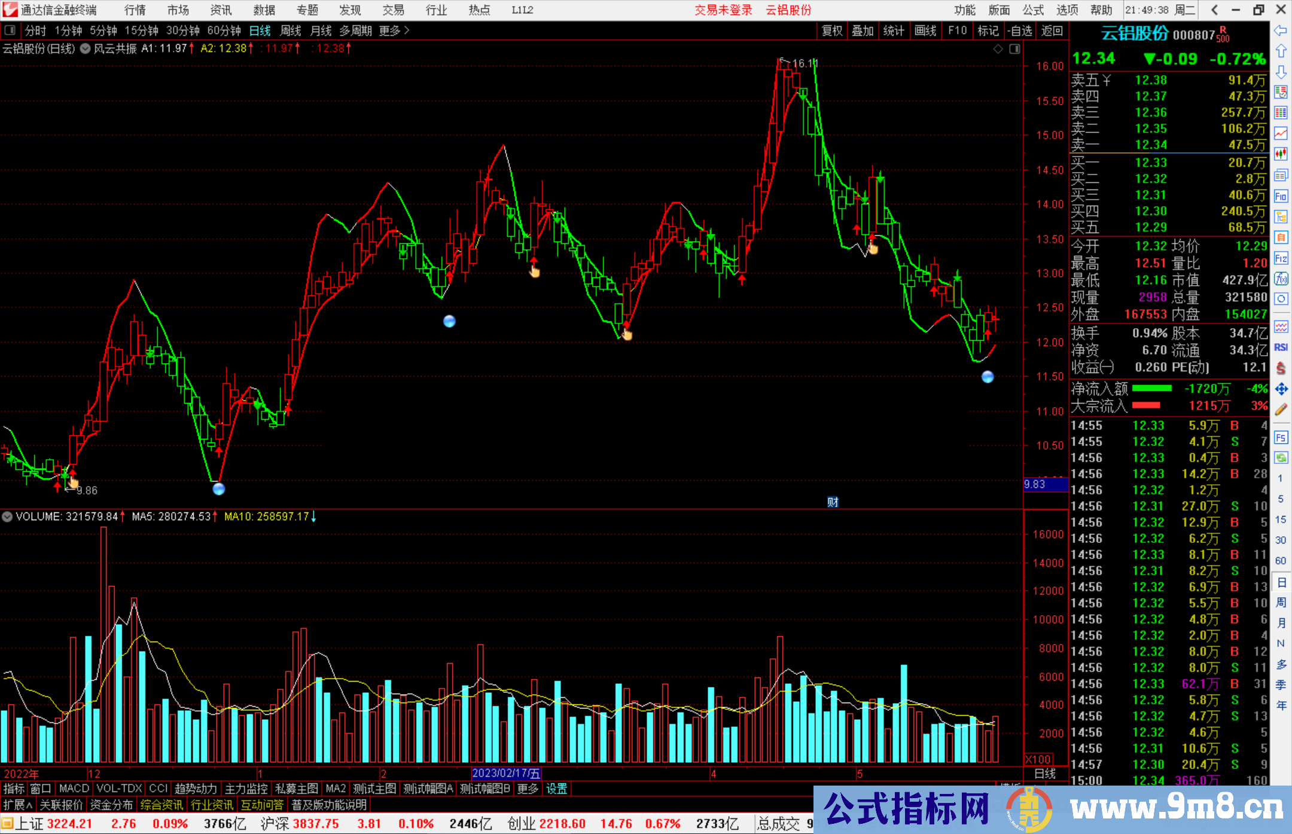
Task: Click the chart window layout icon top-right of K-line
Action: tap(1015, 49)
